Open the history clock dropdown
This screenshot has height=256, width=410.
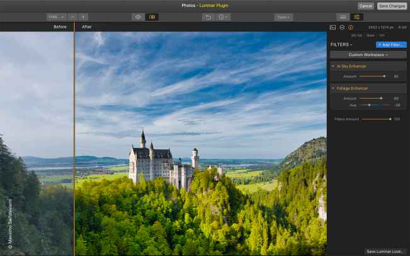pyautogui.click(x=224, y=17)
